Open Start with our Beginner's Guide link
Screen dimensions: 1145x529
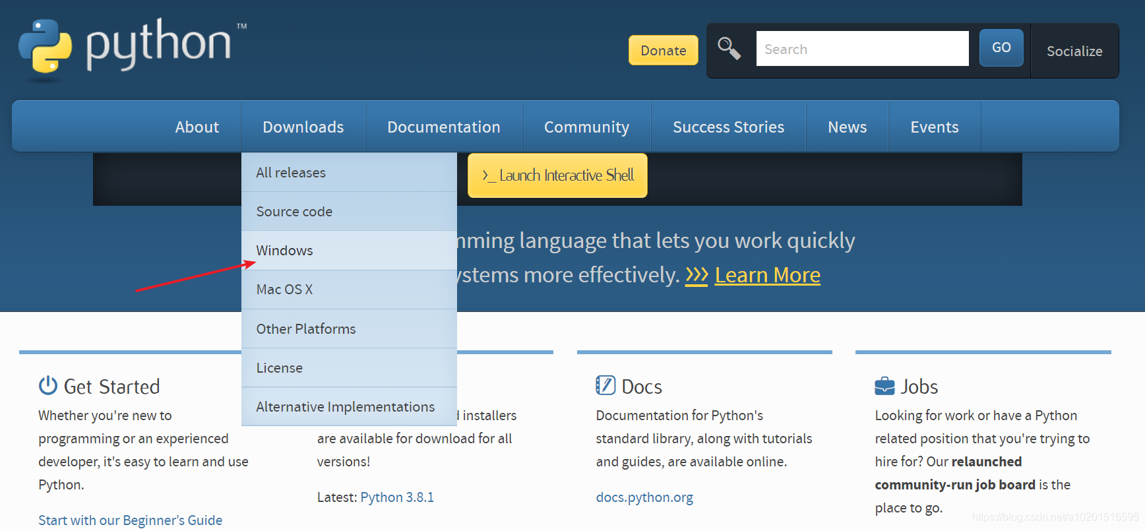point(131,520)
